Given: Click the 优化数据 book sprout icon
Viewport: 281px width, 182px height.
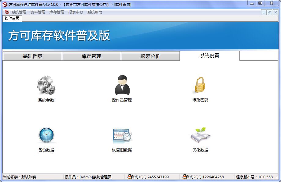Looking at the screenshot, I should tap(200, 135).
